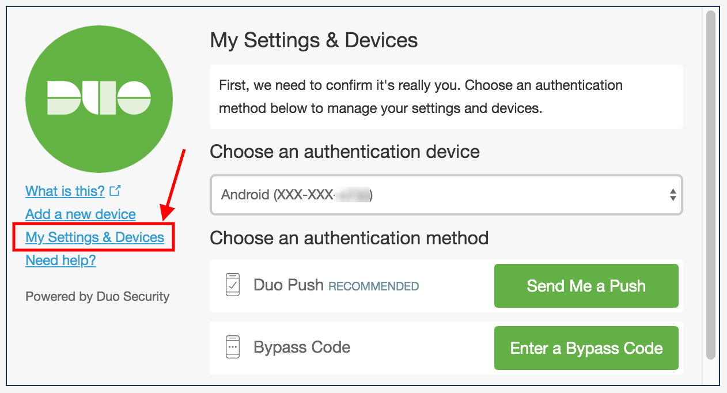The image size is (727, 393).
Task: Click the confirmation instructions text box
Action: pyautogui.click(x=446, y=96)
